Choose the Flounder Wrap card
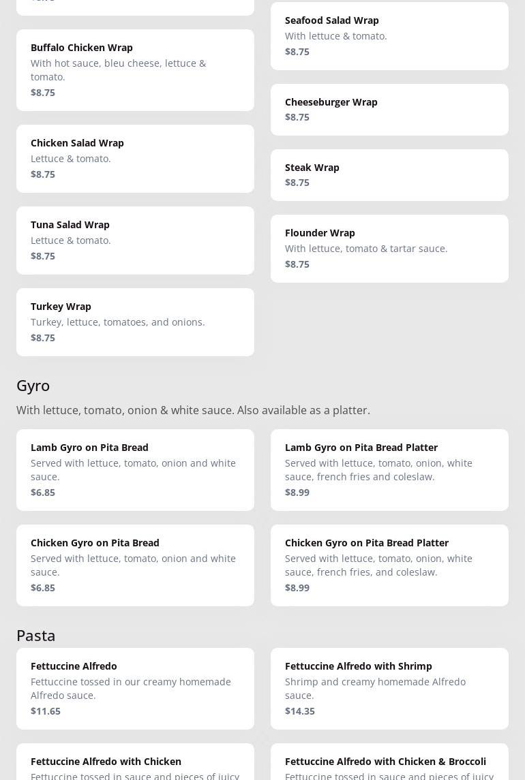This screenshot has height=780, width=525. click(389, 248)
